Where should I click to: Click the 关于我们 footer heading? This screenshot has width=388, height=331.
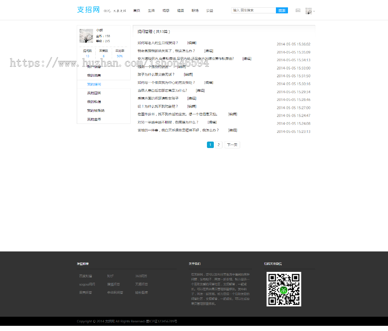click(195, 264)
